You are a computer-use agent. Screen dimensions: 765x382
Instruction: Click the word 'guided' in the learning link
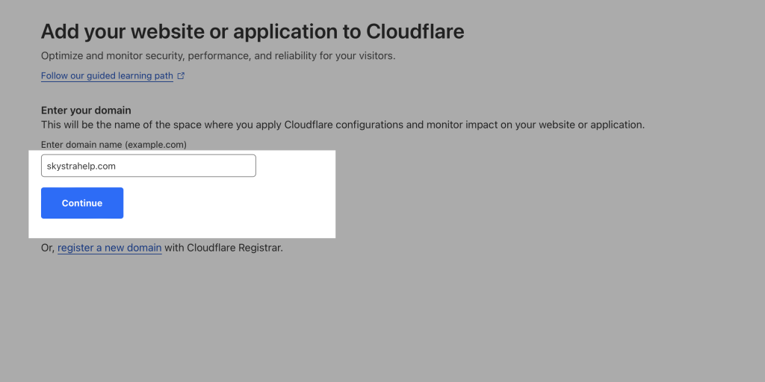[102, 76]
